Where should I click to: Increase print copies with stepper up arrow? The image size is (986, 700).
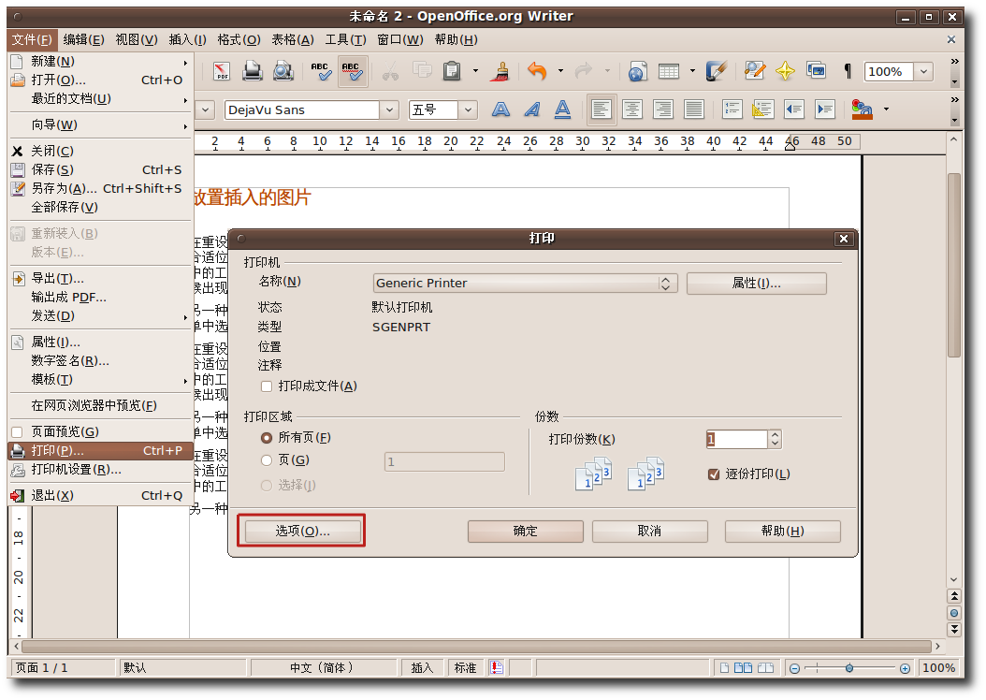coord(775,434)
